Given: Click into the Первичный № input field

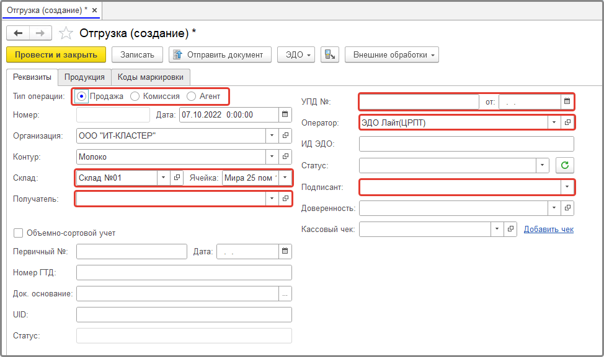Looking at the screenshot, I should [131, 251].
